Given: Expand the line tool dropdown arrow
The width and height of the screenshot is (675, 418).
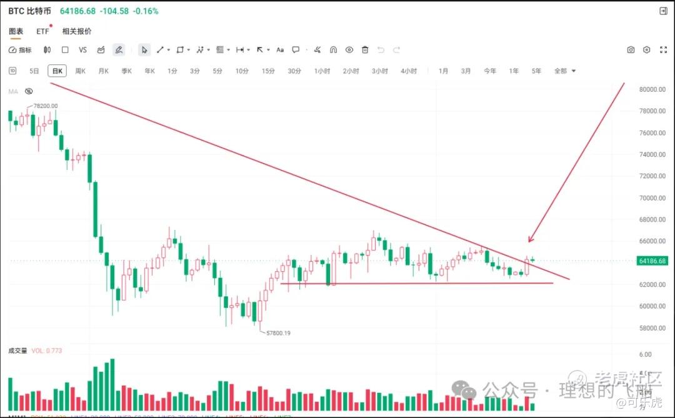Looking at the screenshot, I should [x=168, y=50].
